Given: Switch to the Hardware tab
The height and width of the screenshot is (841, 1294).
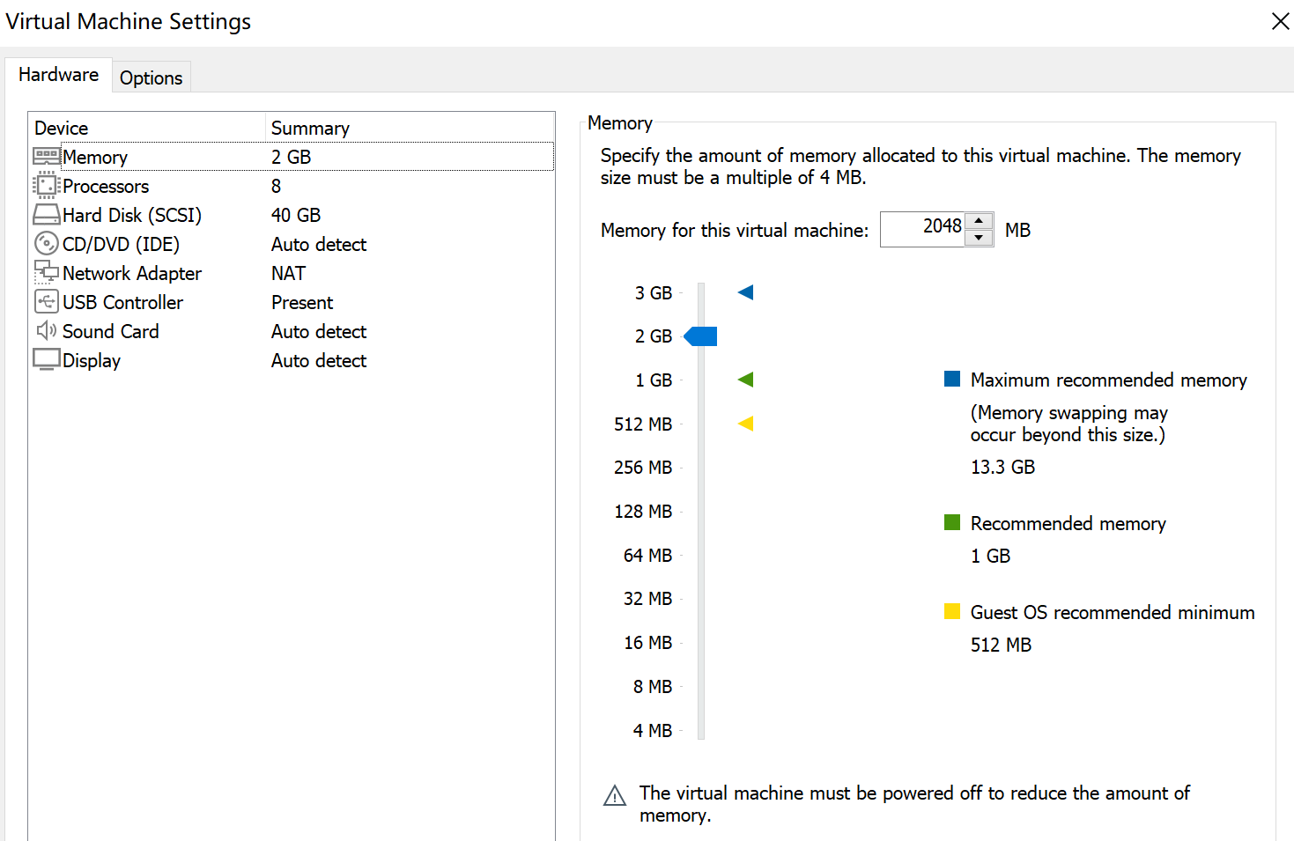Looking at the screenshot, I should 58,75.
